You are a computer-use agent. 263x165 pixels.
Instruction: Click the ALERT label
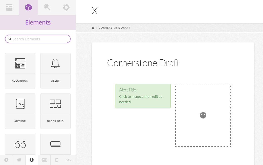(x=55, y=81)
